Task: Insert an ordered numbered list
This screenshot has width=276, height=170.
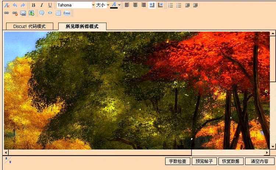Action: [x=170, y=5]
